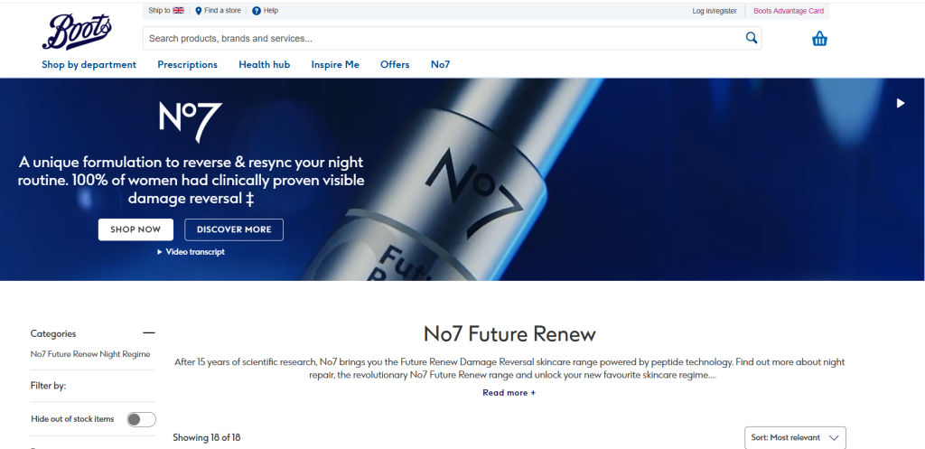Click the search magnifier icon
925x449 pixels.
751,38
